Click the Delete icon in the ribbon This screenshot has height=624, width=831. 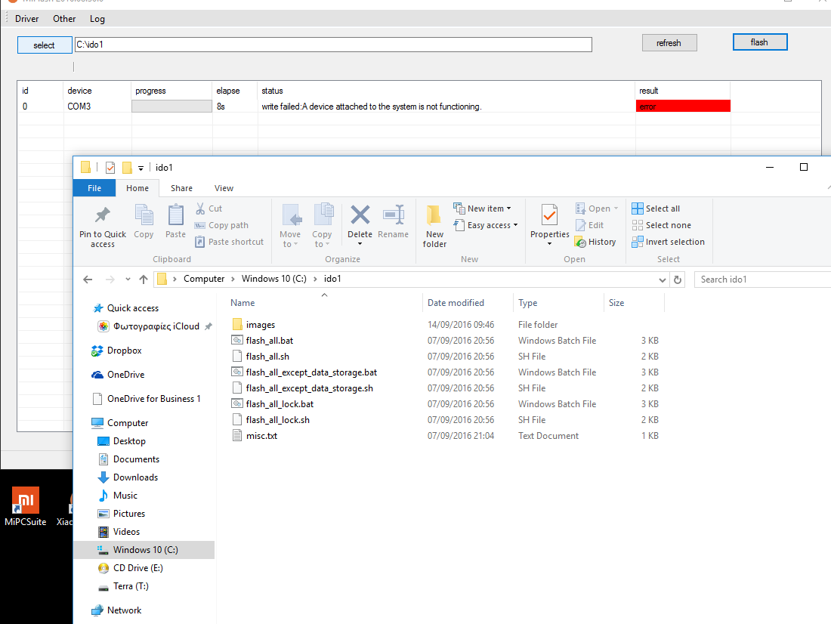[360, 216]
